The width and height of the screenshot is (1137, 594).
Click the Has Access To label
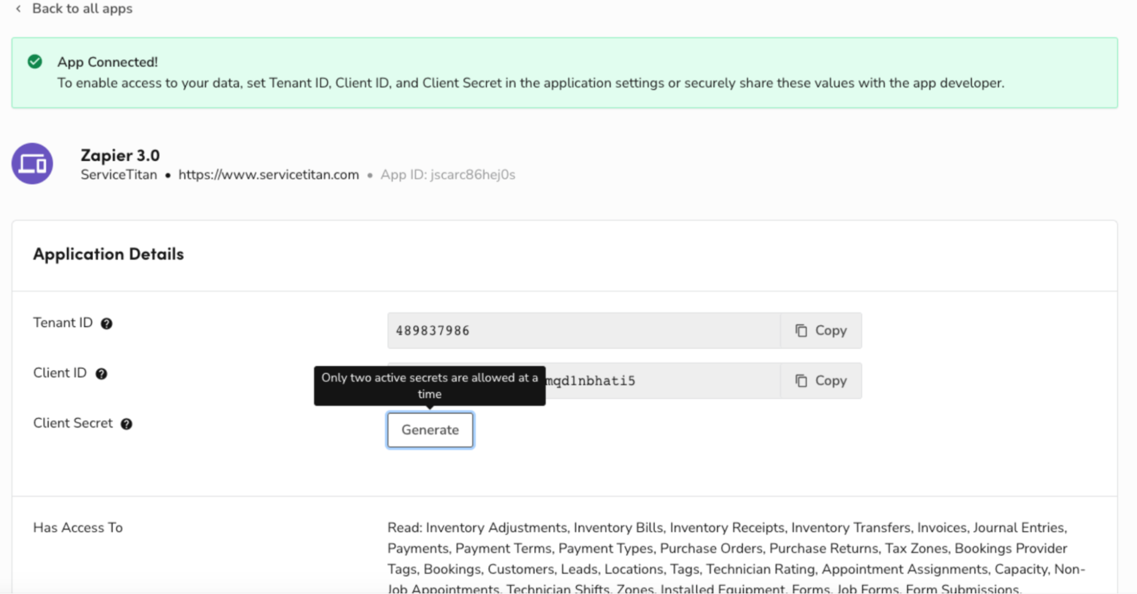coord(78,527)
